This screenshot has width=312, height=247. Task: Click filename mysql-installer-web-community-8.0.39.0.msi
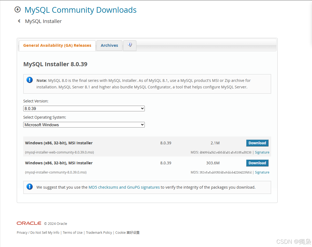click(x=59, y=152)
